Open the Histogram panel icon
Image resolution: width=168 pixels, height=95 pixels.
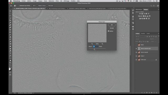(133, 26)
